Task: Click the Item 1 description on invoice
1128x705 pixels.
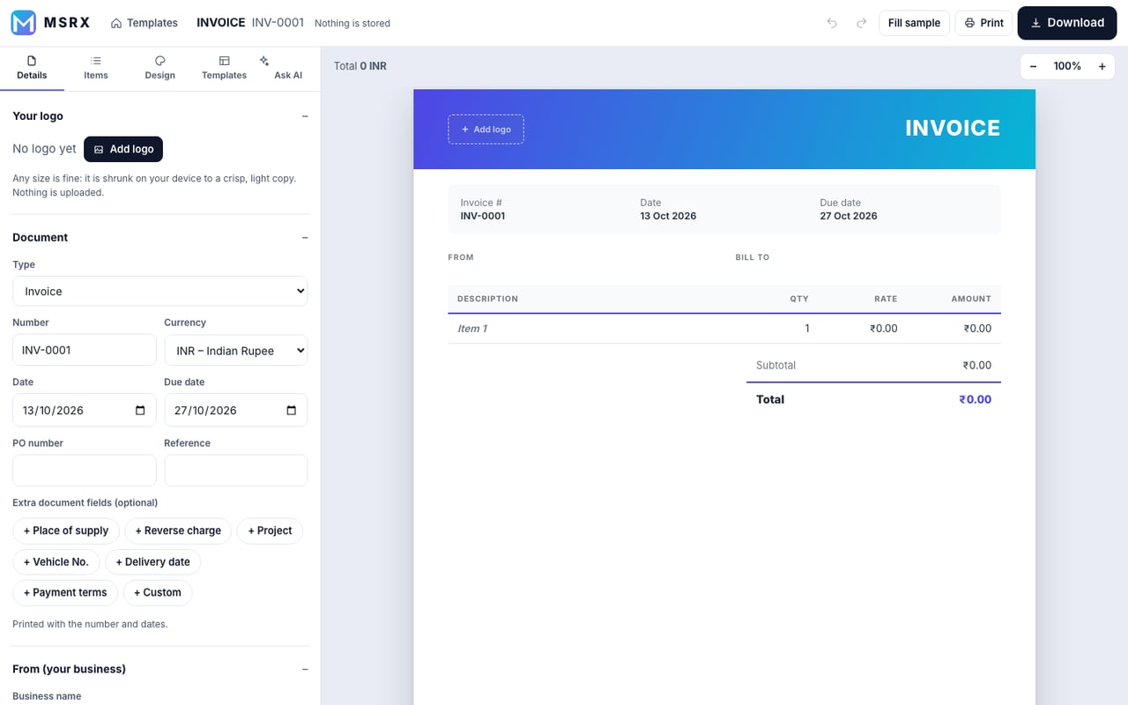Action: (x=472, y=329)
